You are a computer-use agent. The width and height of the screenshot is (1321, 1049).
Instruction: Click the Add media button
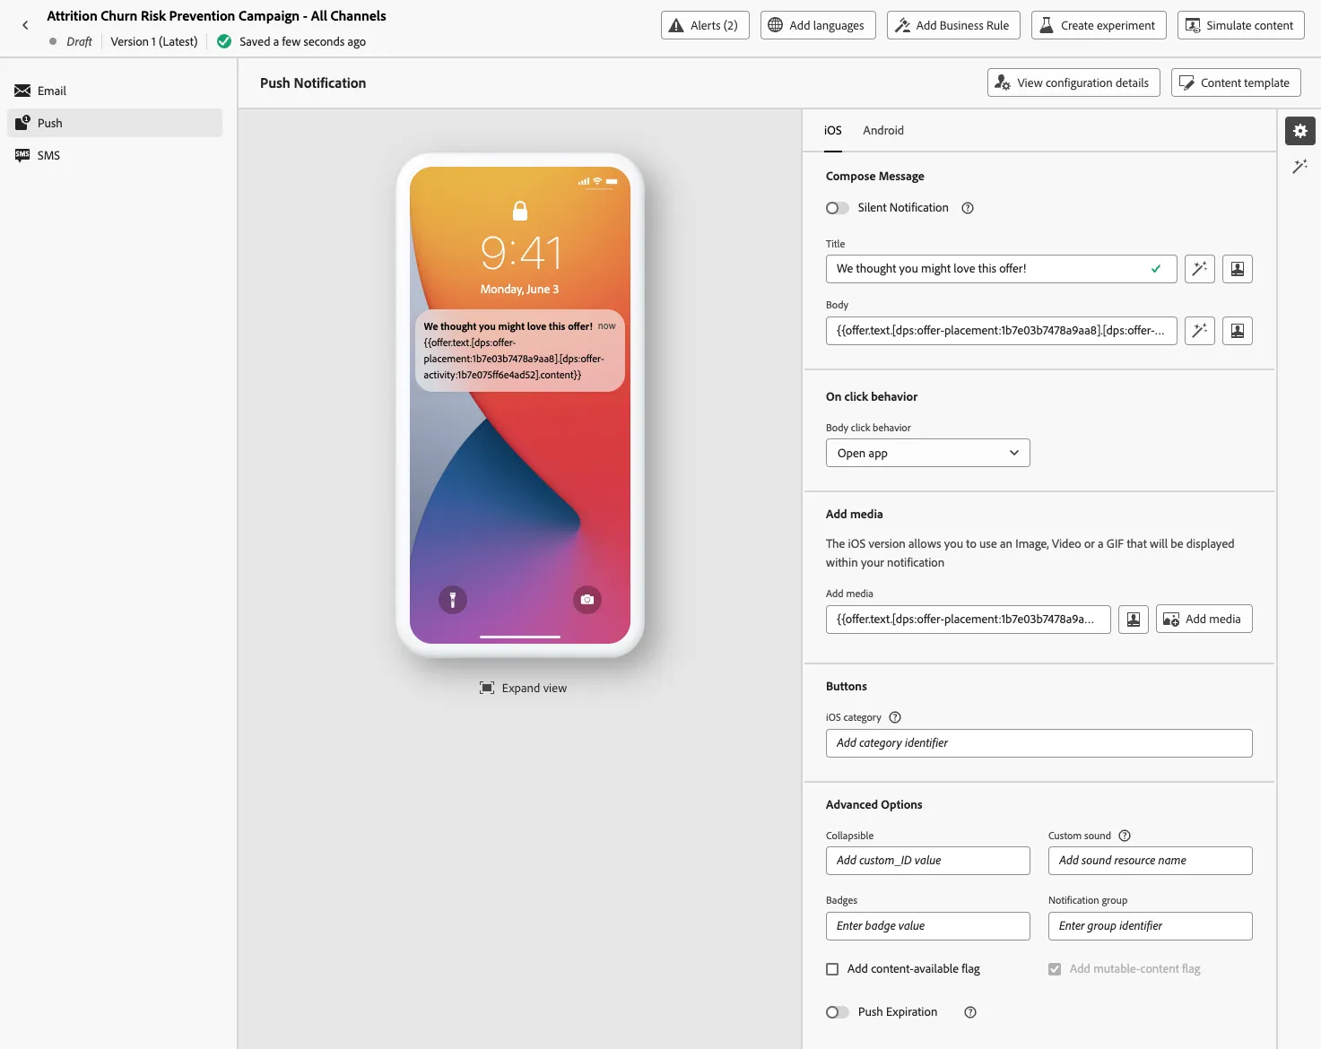[1204, 620]
